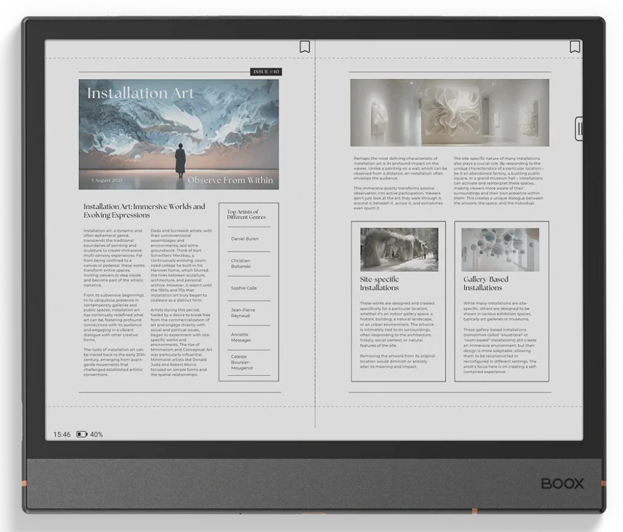Tap the BOOX logo on the bezel

[562, 484]
